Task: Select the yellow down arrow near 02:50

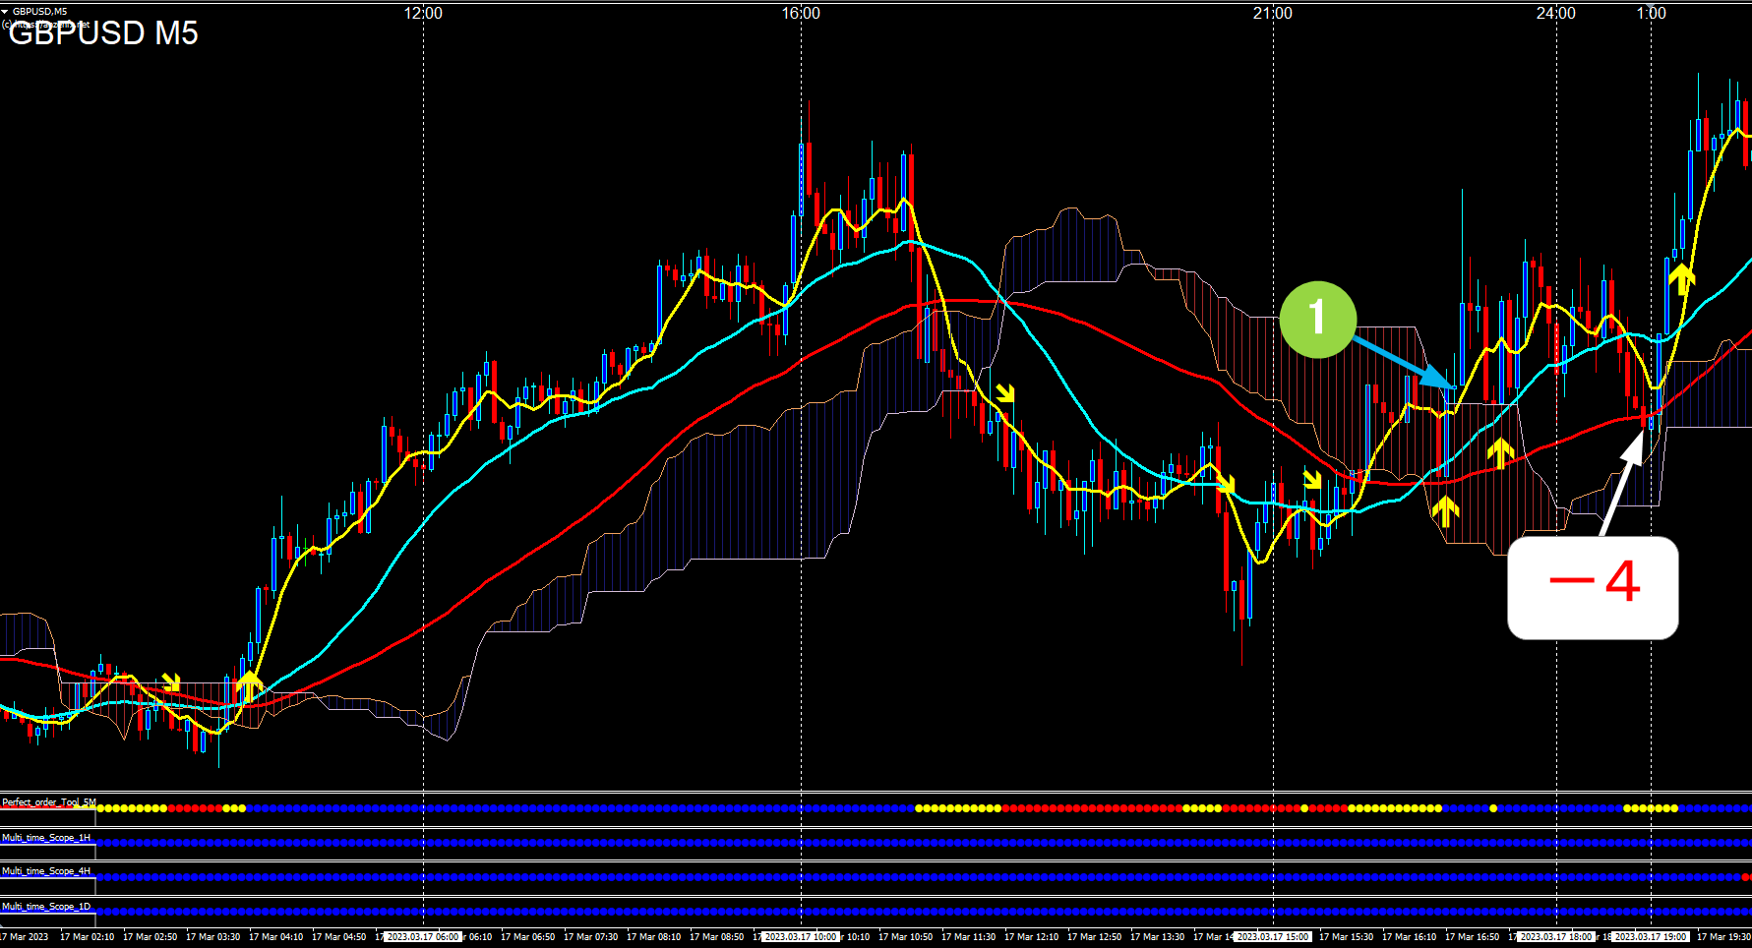Action: tap(172, 681)
